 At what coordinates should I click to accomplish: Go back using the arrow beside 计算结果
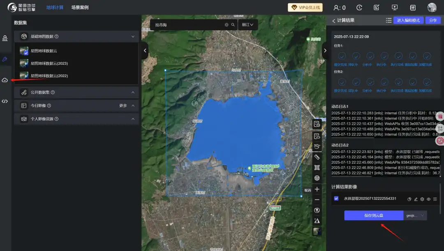point(333,21)
